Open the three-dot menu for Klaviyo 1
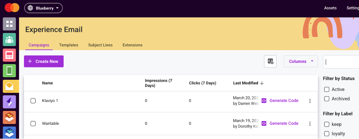The width and height of the screenshot is (359, 139). [x=310, y=101]
